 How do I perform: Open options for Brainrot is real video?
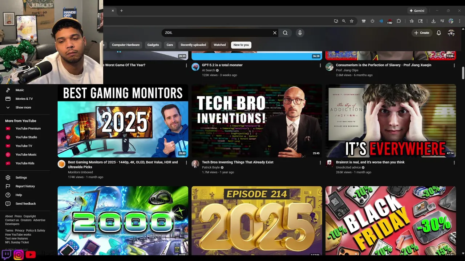coord(454,163)
